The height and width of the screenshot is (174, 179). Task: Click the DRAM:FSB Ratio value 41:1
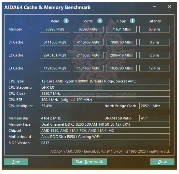click(x=155, y=118)
